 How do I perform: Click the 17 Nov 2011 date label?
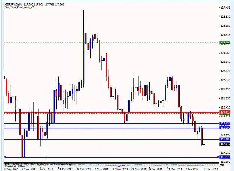(x=120, y=169)
